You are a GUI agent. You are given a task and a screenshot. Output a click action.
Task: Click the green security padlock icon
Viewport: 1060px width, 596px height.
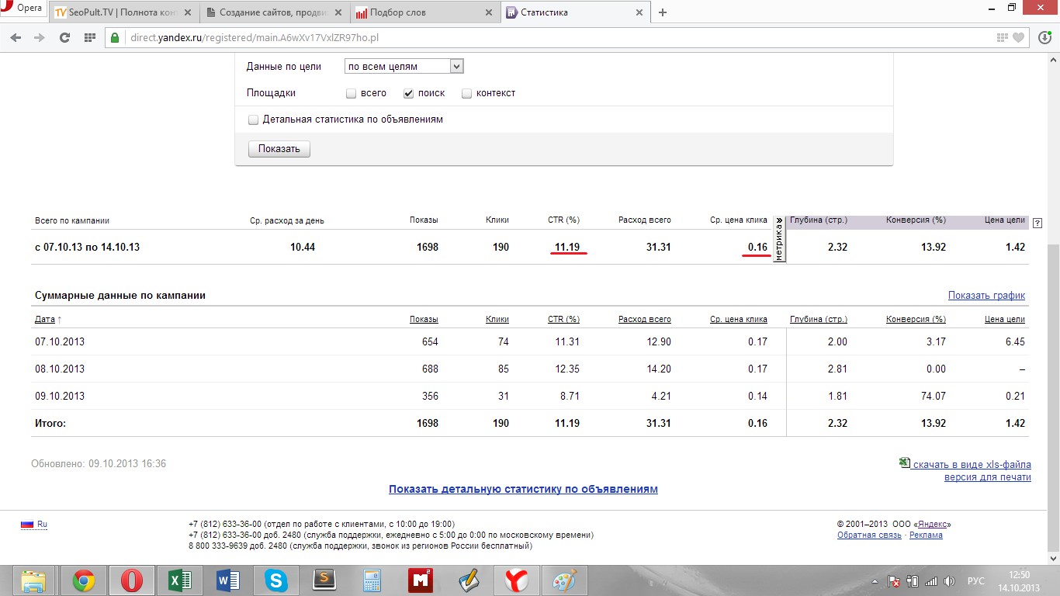114,37
